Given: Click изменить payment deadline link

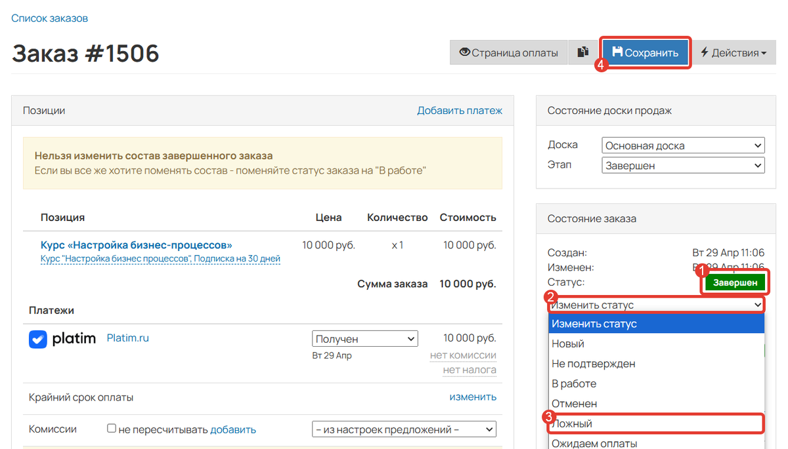Looking at the screenshot, I should coord(473,397).
